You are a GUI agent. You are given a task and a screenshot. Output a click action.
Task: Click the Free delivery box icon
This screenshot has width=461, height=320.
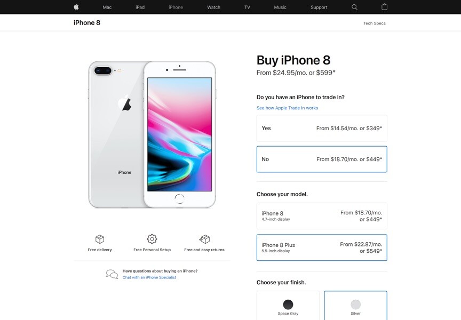[100, 239]
